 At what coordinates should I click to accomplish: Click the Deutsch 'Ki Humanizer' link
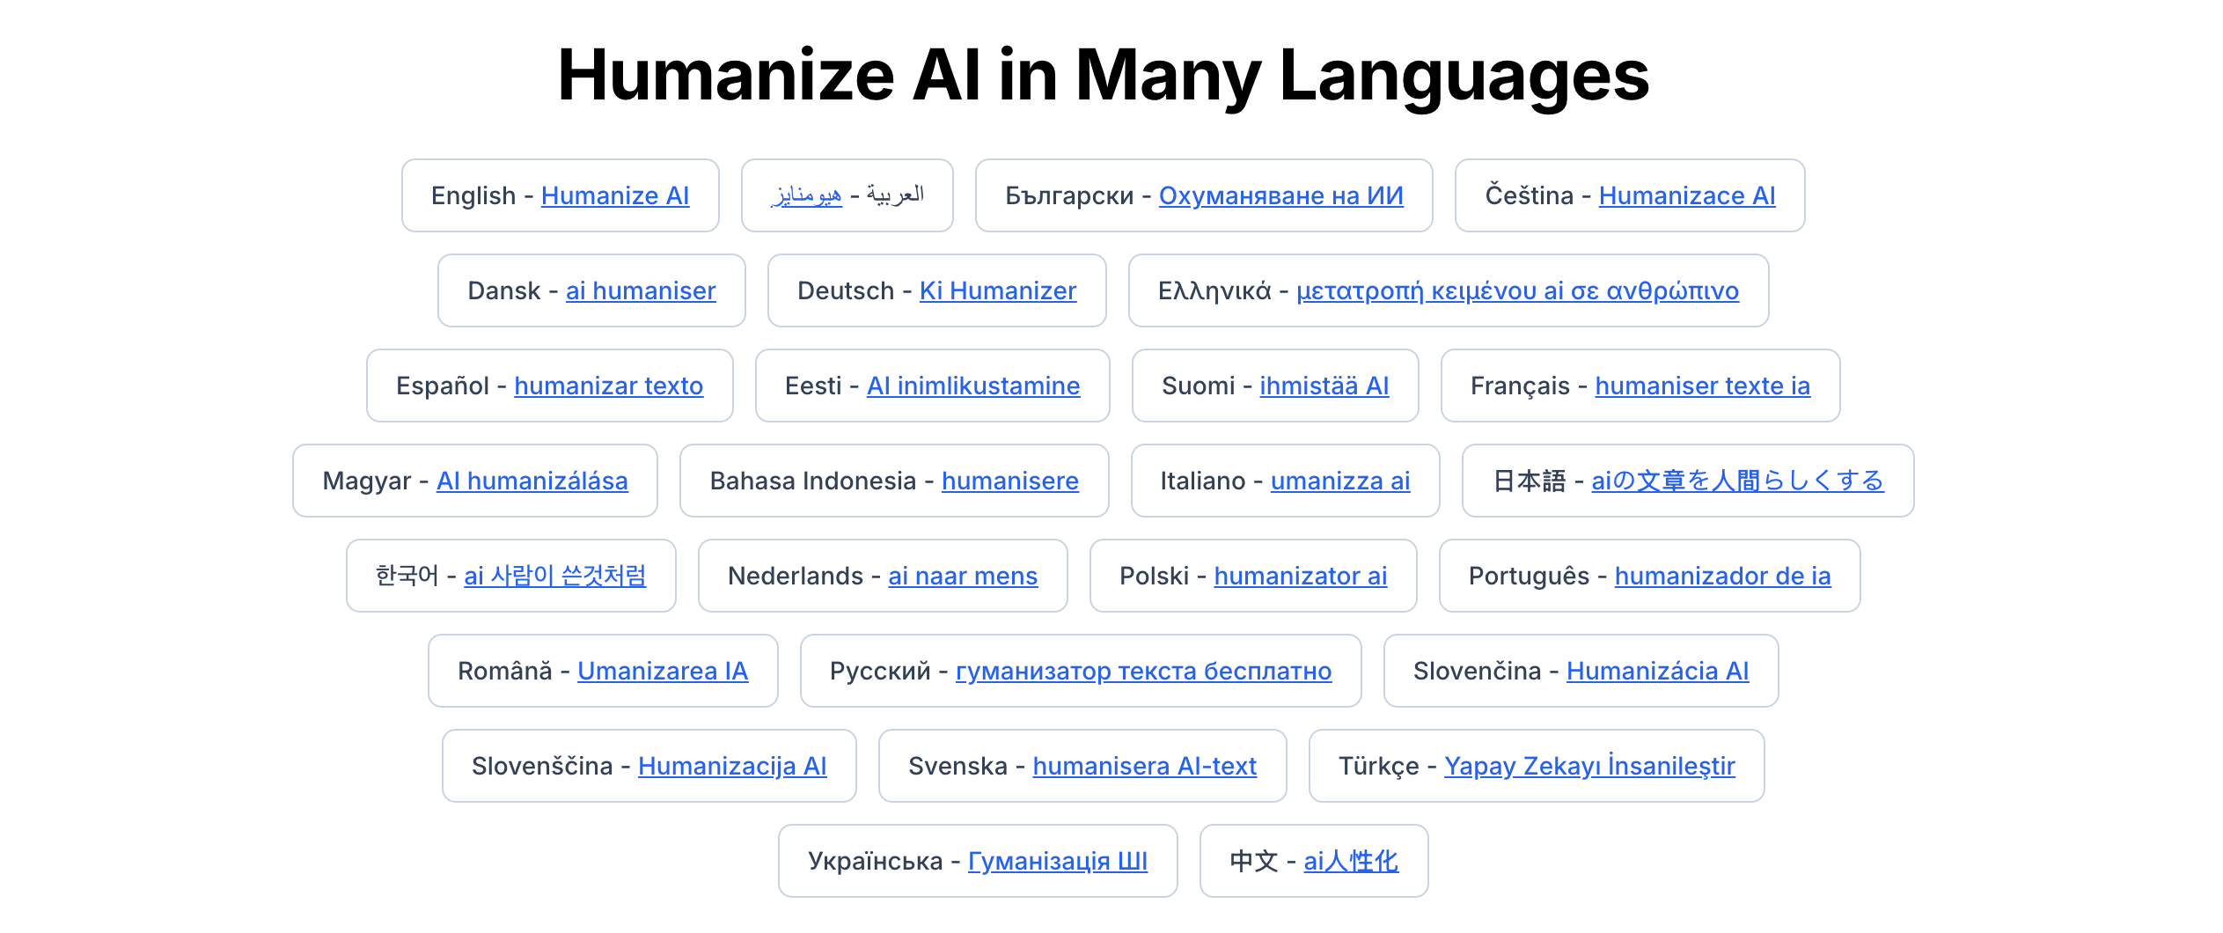[x=998, y=290]
